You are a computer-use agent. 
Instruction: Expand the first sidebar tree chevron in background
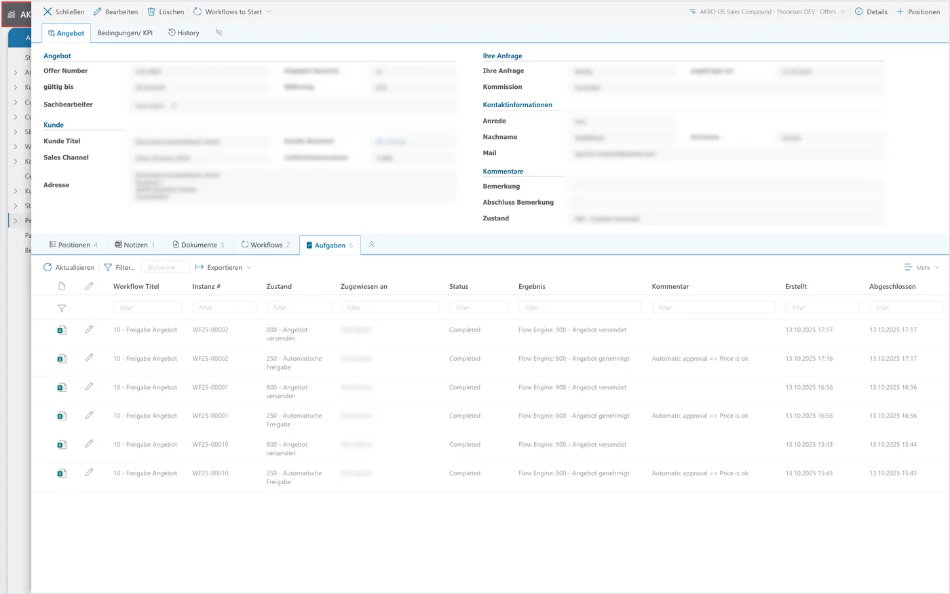16,72
